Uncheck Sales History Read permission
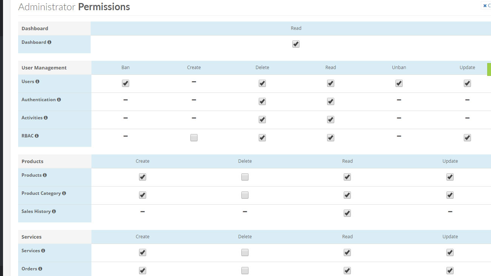The image size is (491, 276). click(x=347, y=213)
